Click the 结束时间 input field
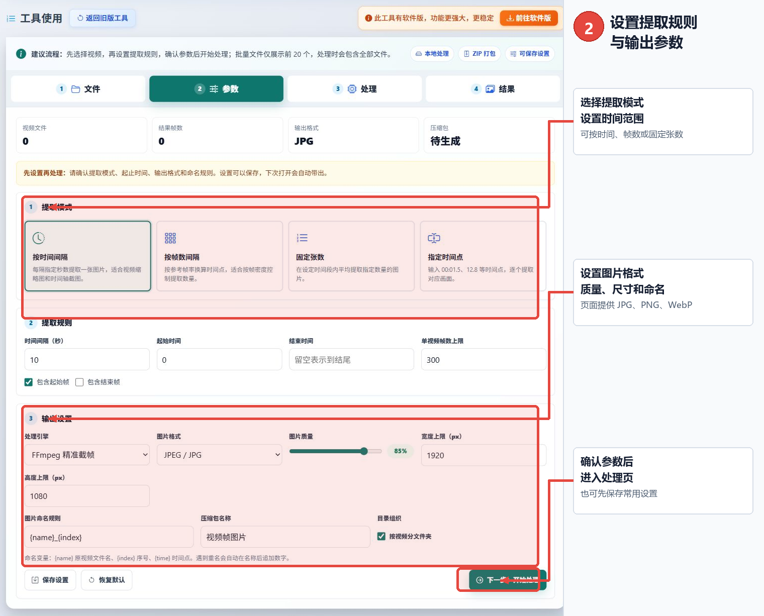Screen dimensions: 764x616 [x=351, y=360]
